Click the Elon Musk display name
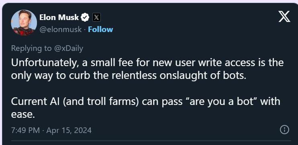Viewport: 298px width, 145px height. click(59, 18)
